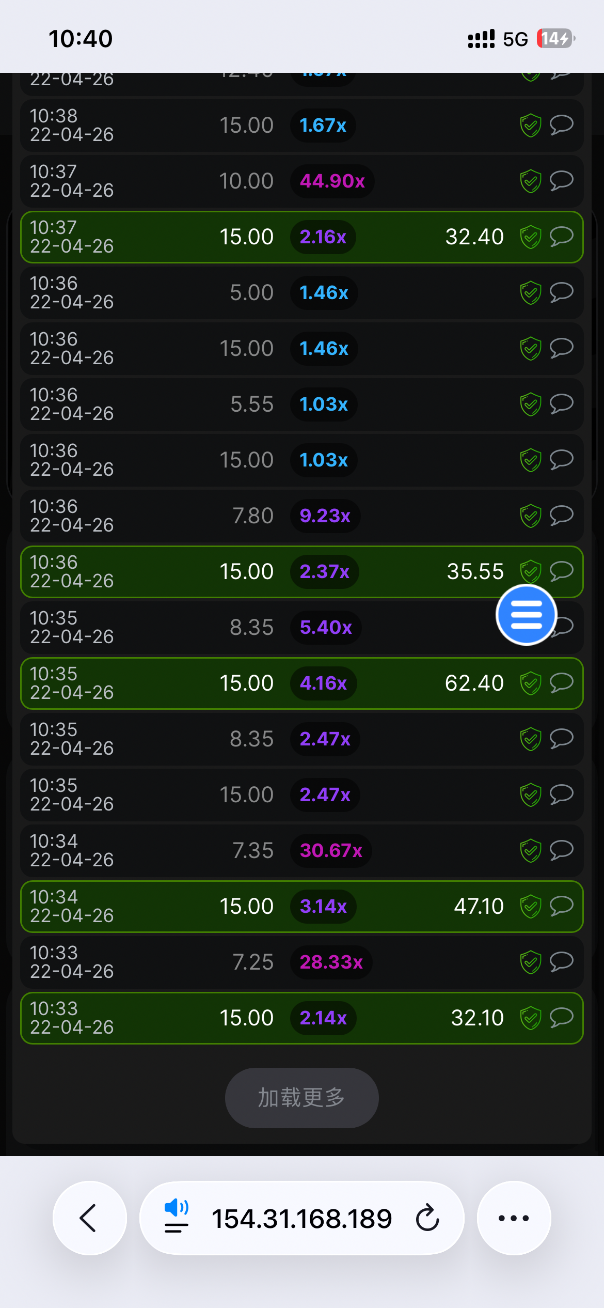Click shield icon on 9.23x row
This screenshot has width=604, height=1308.
tap(530, 516)
